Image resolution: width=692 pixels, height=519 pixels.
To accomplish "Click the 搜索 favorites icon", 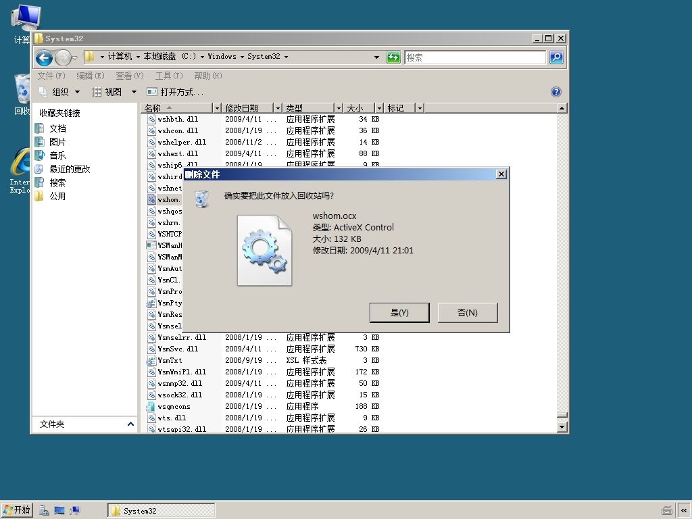I will pyautogui.click(x=40, y=182).
